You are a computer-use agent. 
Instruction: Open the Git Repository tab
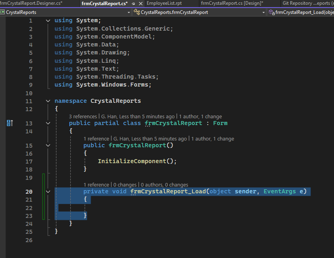tap(306, 3)
